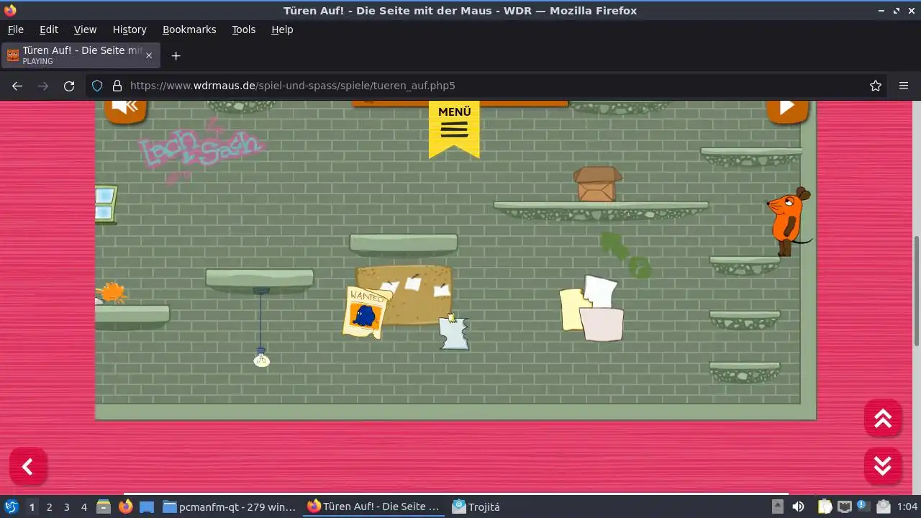The height and width of the screenshot is (518, 921).
Task: Click the removable media eject tray icon
Action: coord(778,507)
